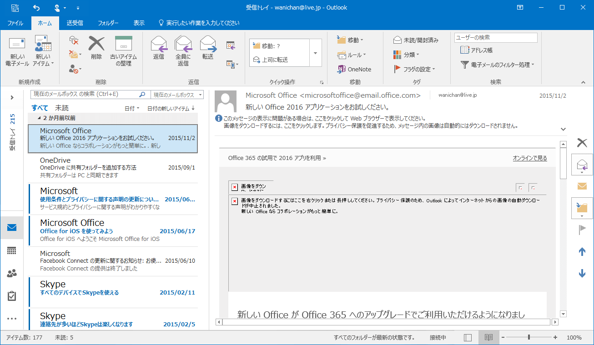Open Facebook Connect の更新 email
The width and height of the screenshot is (594, 345).
pyautogui.click(x=113, y=261)
